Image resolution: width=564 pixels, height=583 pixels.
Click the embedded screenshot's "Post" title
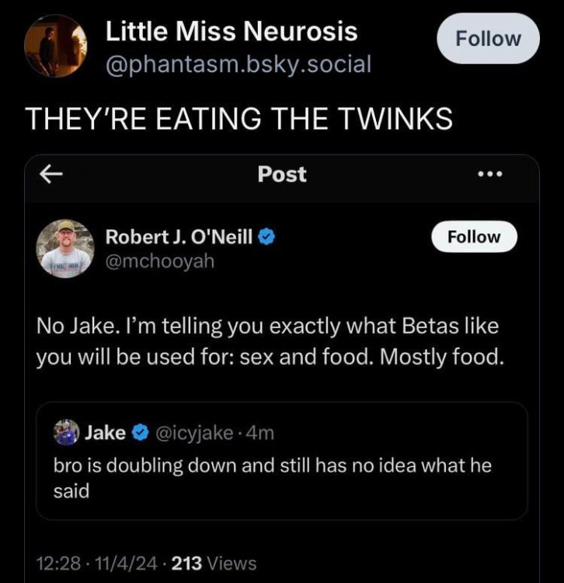pos(282,175)
